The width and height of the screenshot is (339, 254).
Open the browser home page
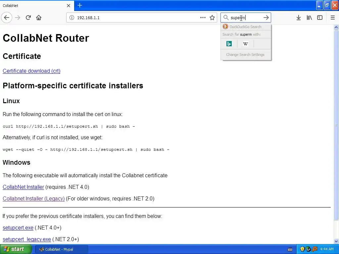(39, 18)
